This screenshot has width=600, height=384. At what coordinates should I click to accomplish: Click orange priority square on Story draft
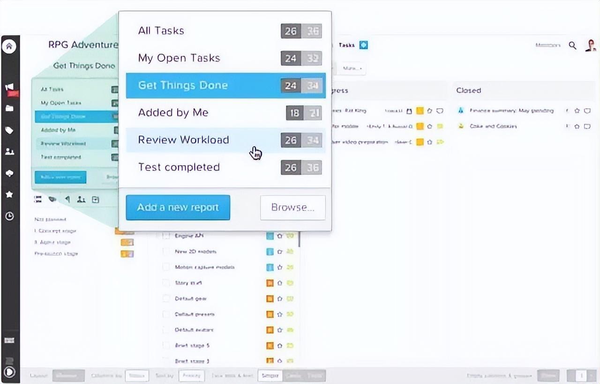[x=270, y=283]
